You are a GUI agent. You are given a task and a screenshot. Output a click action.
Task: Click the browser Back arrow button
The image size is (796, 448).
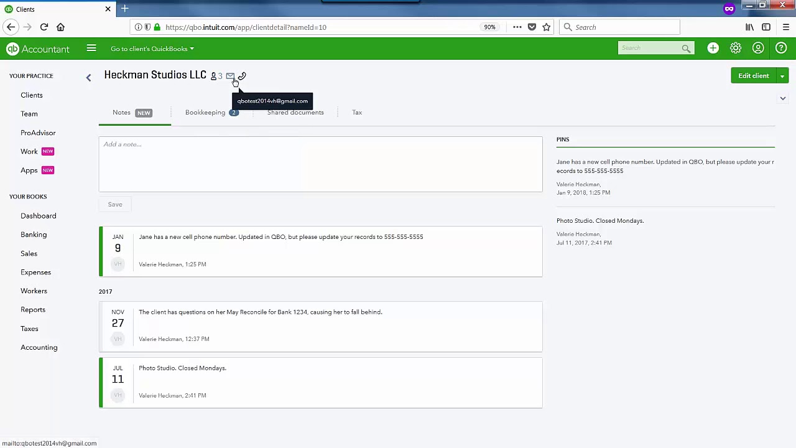pos(11,27)
